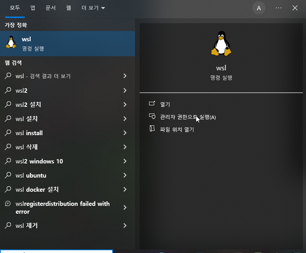This screenshot has width=306, height=253.
Task: Click the penguin icon in best match
Action: pos(11,42)
